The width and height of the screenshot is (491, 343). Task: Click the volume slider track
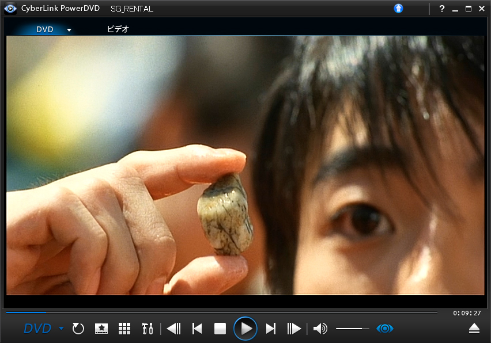click(352, 329)
